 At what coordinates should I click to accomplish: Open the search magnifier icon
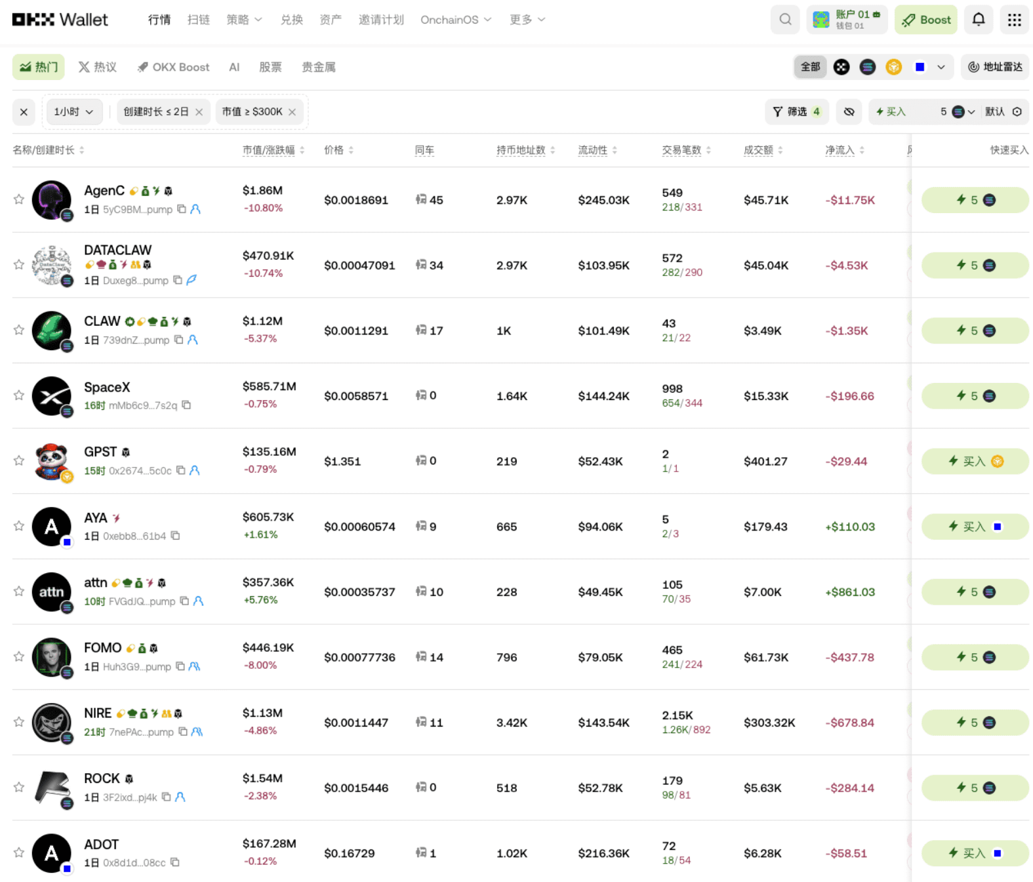[784, 20]
